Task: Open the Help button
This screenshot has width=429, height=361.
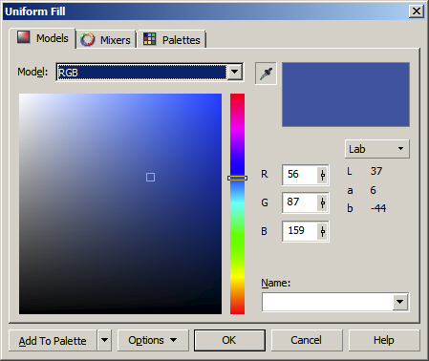Action: click(384, 340)
